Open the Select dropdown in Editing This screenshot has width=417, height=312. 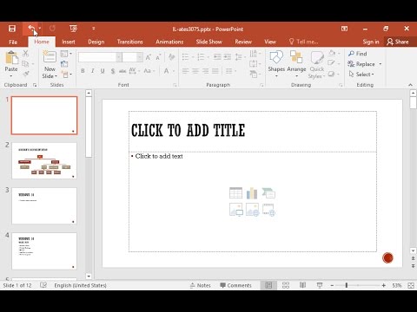[361, 75]
